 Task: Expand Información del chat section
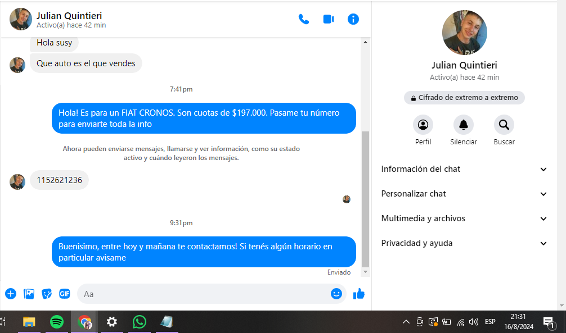click(464, 169)
